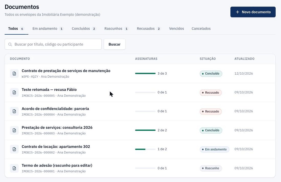This screenshot has width=281, height=182.
Task: Click the 2 de 2 signature progress bar
Action: click(145, 130)
